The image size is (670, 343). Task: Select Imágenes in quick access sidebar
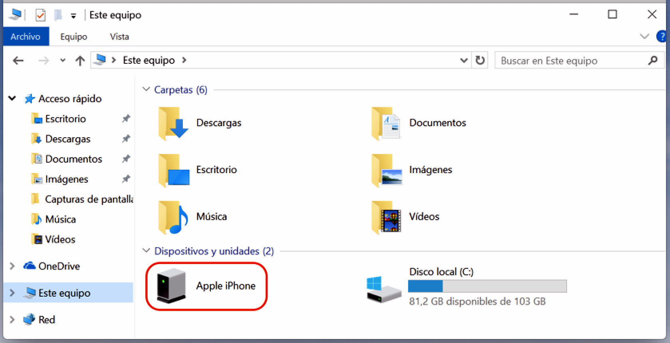point(67,179)
